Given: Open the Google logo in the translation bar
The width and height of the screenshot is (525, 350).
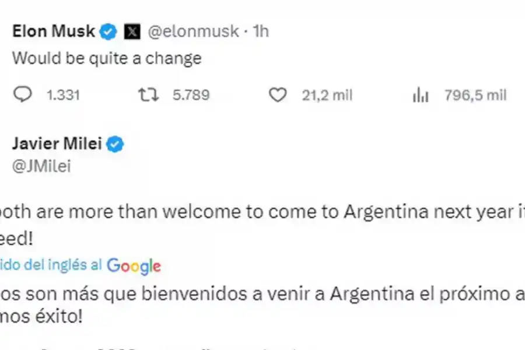Looking at the screenshot, I should (x=134, y=266).
